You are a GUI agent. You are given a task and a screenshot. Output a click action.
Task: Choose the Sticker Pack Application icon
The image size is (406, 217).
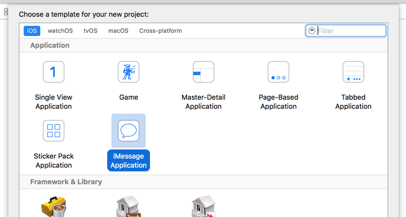click(x=54, y=131)
